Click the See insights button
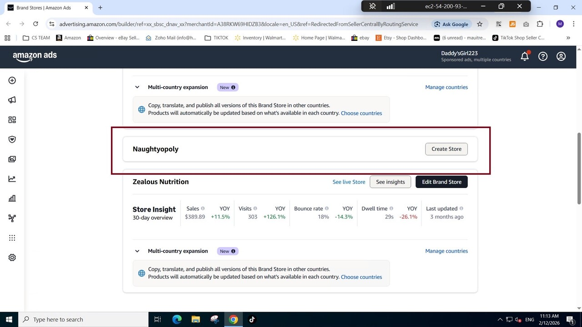Image resolution: width=582 pixels, height=327 pixels. click(x=390, y=182)
